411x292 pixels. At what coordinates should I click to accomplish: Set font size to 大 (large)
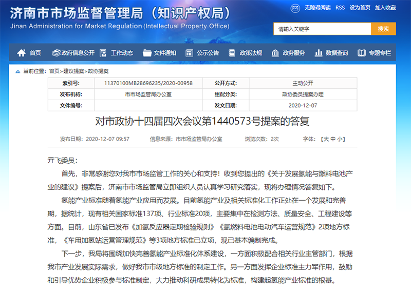coord(325,139)
